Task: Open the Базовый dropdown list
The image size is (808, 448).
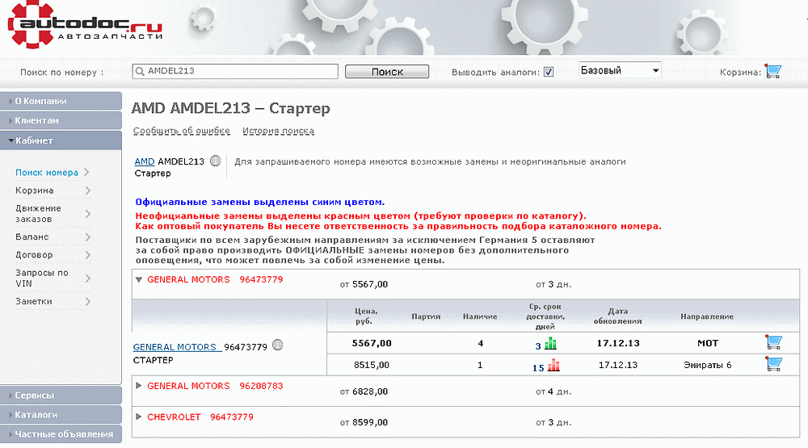Action: pyautogui.click(x=620, y=71)
